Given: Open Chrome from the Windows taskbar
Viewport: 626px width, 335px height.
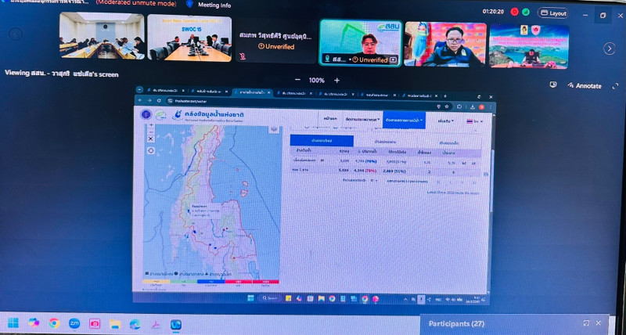Looking at the screenshot, I should (x=54, y=322).
